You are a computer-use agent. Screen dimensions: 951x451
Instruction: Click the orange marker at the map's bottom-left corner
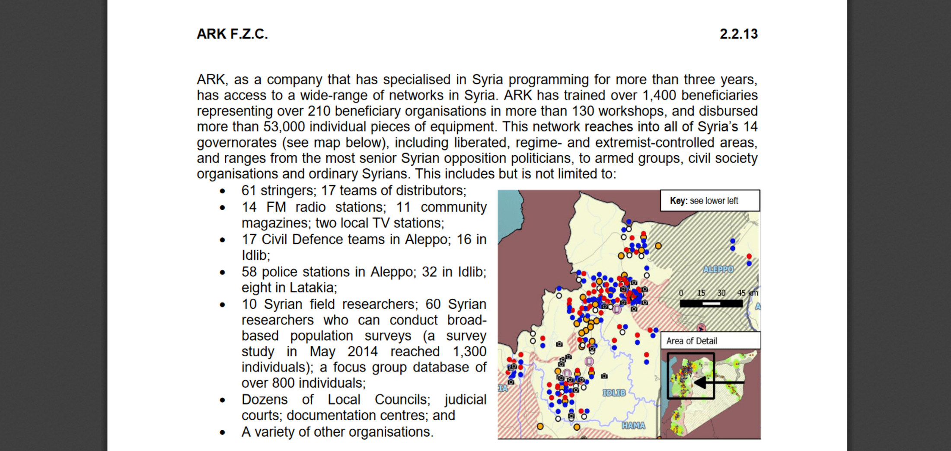540,426
